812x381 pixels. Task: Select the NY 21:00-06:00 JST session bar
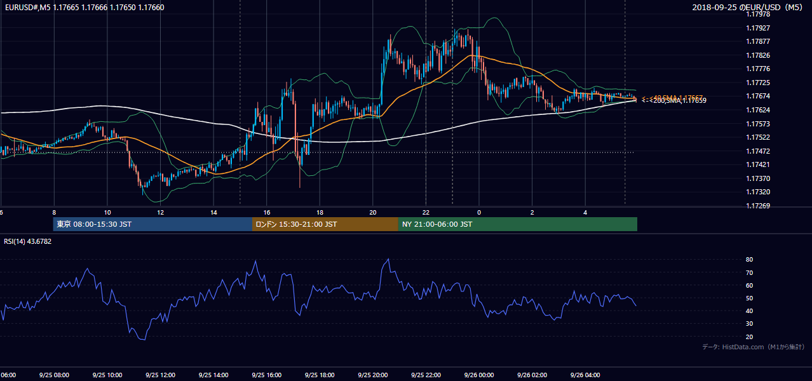(518, 224)
